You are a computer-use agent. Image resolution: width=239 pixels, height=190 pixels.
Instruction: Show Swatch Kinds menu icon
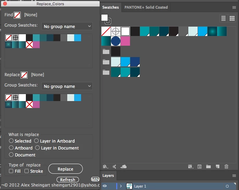pyautogui.click(x=190, y=166)
